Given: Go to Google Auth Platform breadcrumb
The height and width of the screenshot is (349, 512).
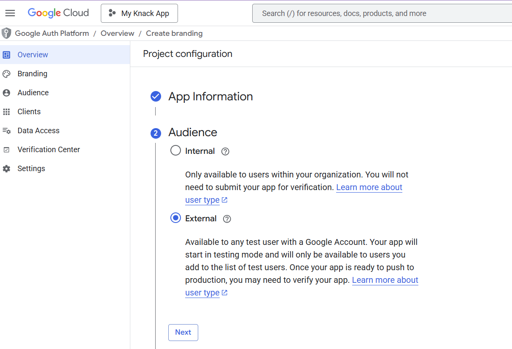Looking at the screenshot, I should 52,33.
